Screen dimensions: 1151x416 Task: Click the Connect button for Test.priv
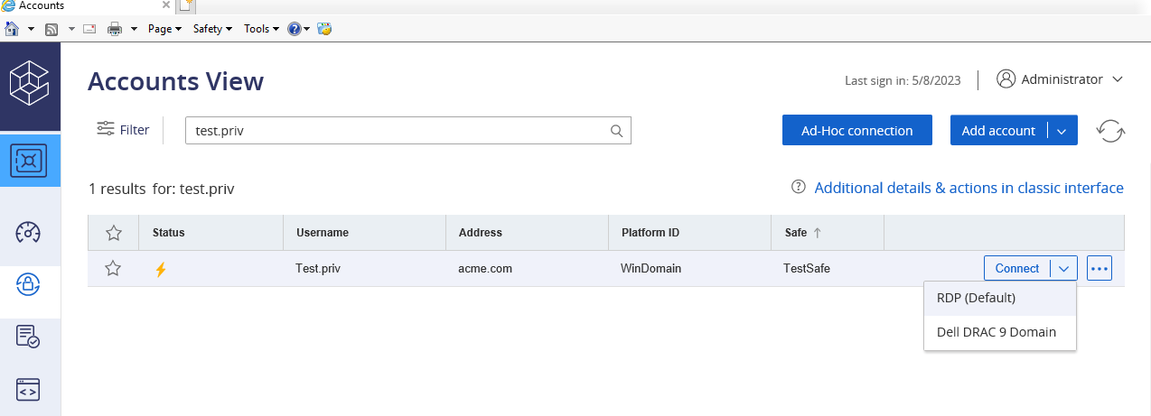tap(1017, 268)
